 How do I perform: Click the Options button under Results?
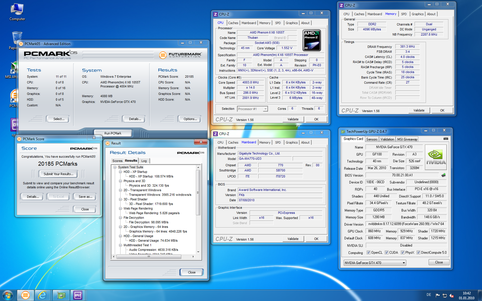[x=190, y=119]
